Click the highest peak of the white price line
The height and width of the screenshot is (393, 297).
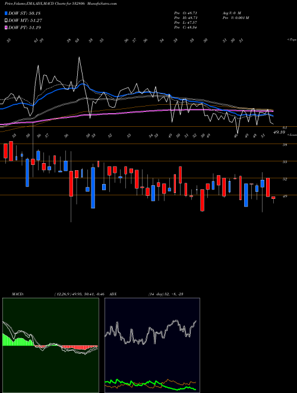pos(79,57)
